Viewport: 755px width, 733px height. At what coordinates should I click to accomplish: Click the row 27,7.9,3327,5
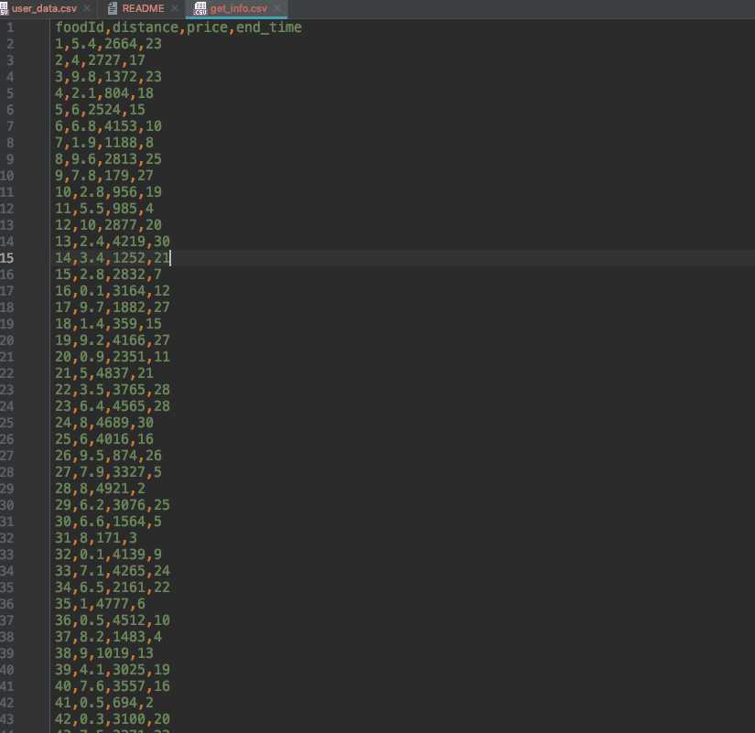[x=108, y=472]
